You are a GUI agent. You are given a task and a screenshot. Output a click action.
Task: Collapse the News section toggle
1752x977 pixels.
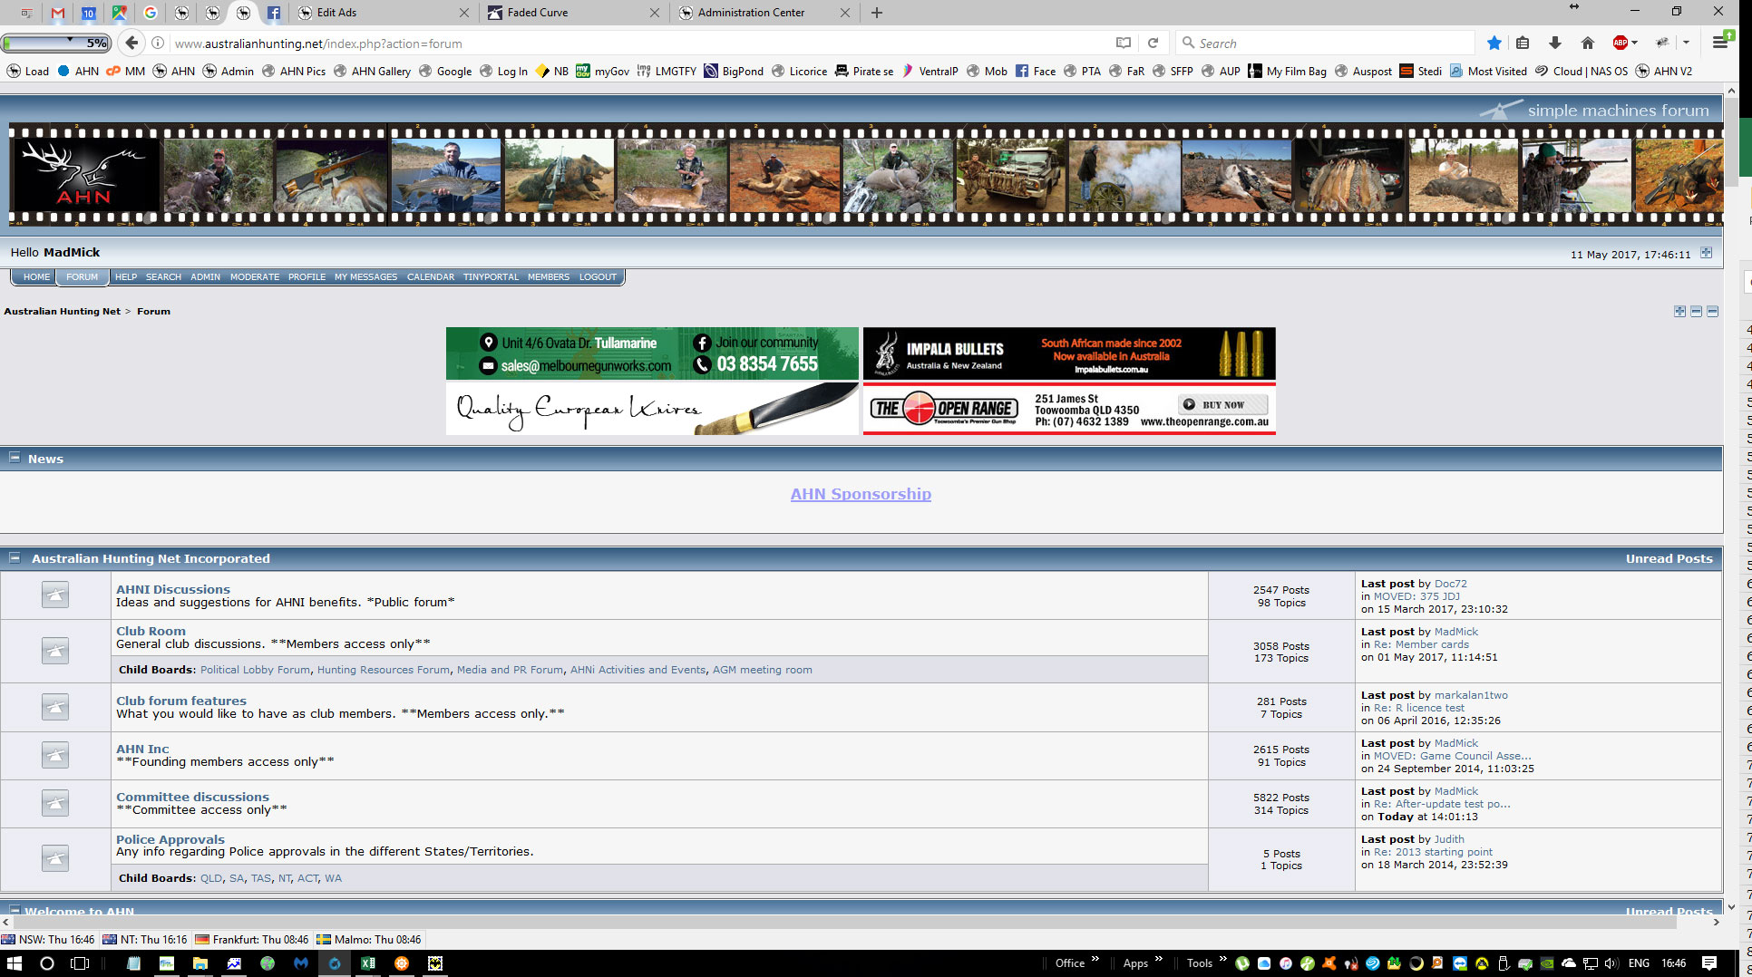[15, 458]
